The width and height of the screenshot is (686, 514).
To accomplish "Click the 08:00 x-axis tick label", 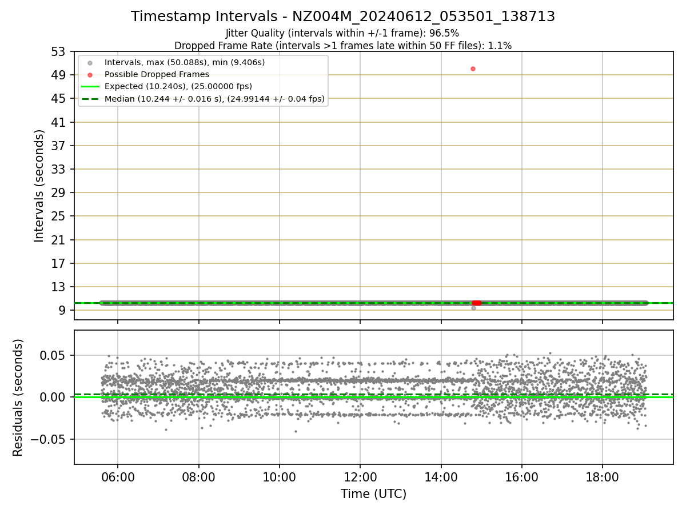I will 198,477.
